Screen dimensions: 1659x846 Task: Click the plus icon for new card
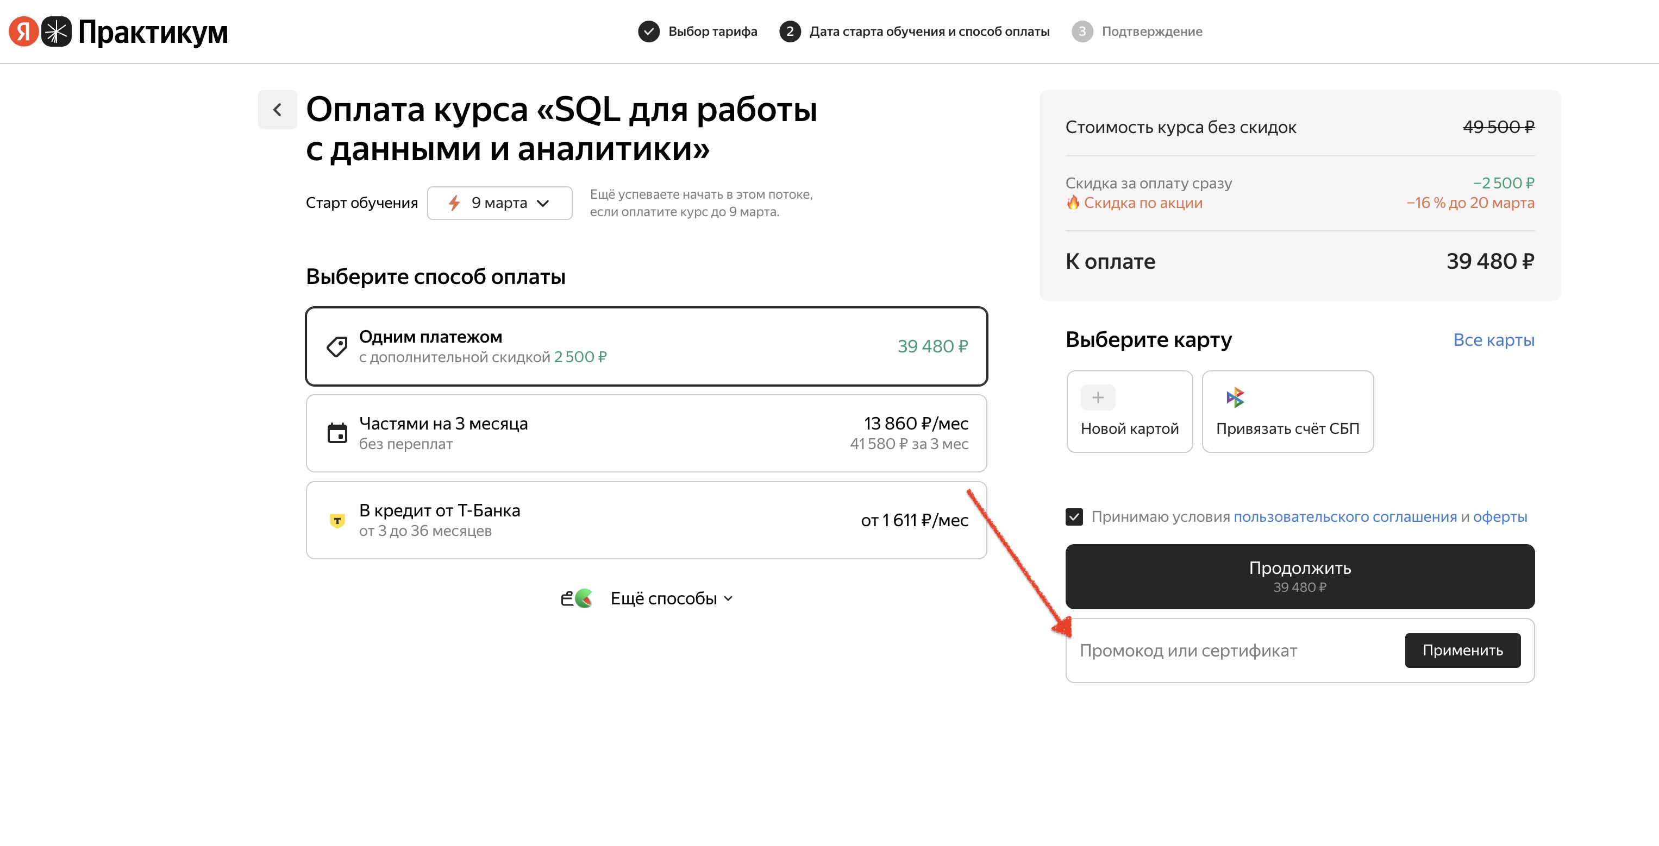pyautogui.click(x=1098, y=397)
